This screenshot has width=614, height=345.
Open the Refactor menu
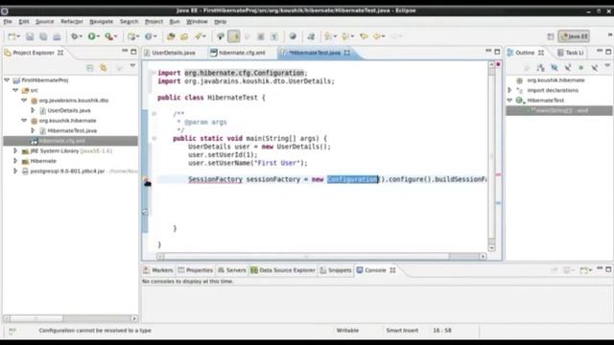72,21
